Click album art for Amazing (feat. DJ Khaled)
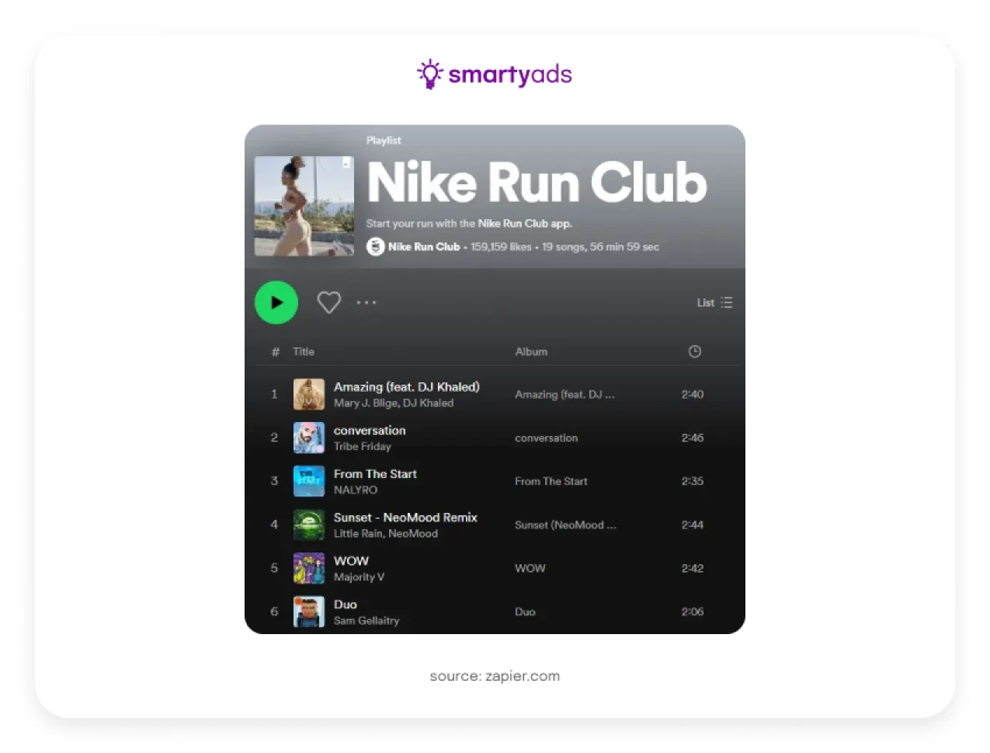This screenshot has width=990, height=753. point(309,395)
